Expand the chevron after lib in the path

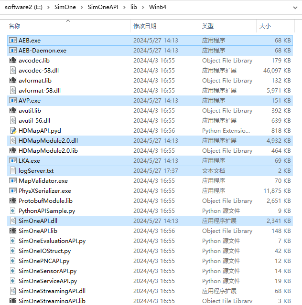point(142,7)
